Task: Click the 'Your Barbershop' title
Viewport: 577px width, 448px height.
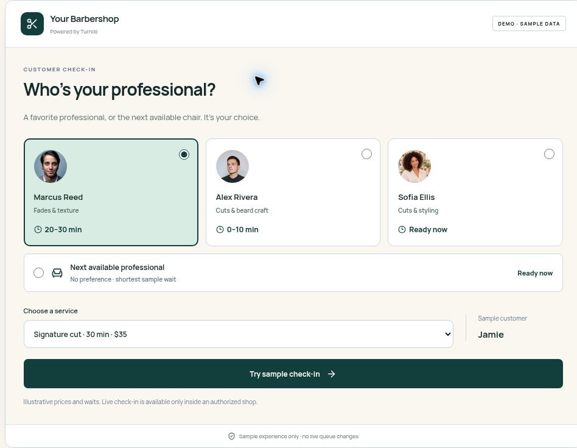Action: point(84,19)
